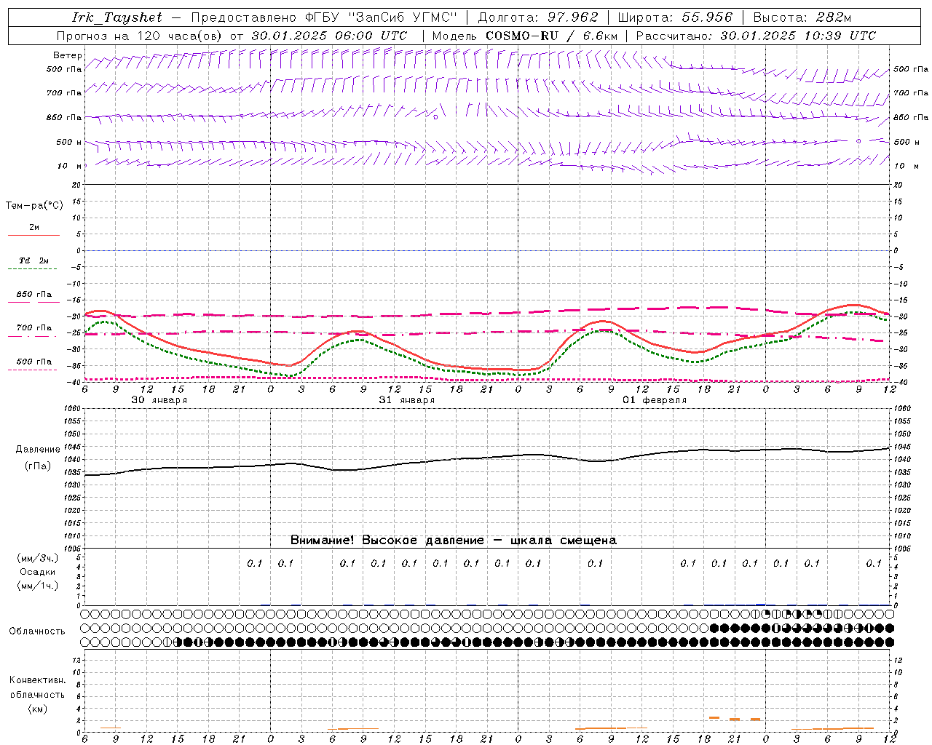932x745 pixels.
Task: Click the 'Тем-ра(°C)' temperature panel title
Action: pos(34,206)
